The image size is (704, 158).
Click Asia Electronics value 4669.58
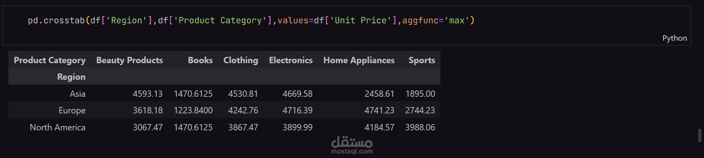(297, 94)
